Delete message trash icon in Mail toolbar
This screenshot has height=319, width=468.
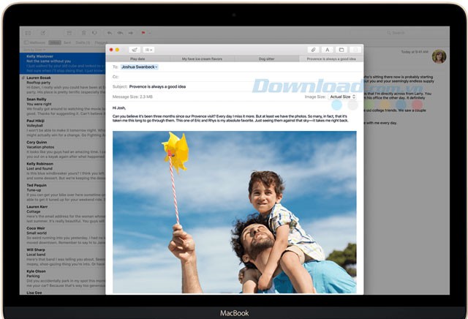(84, 33)
